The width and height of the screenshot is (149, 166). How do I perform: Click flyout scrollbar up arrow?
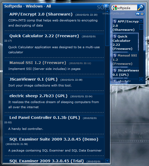[x=107, y=11]
